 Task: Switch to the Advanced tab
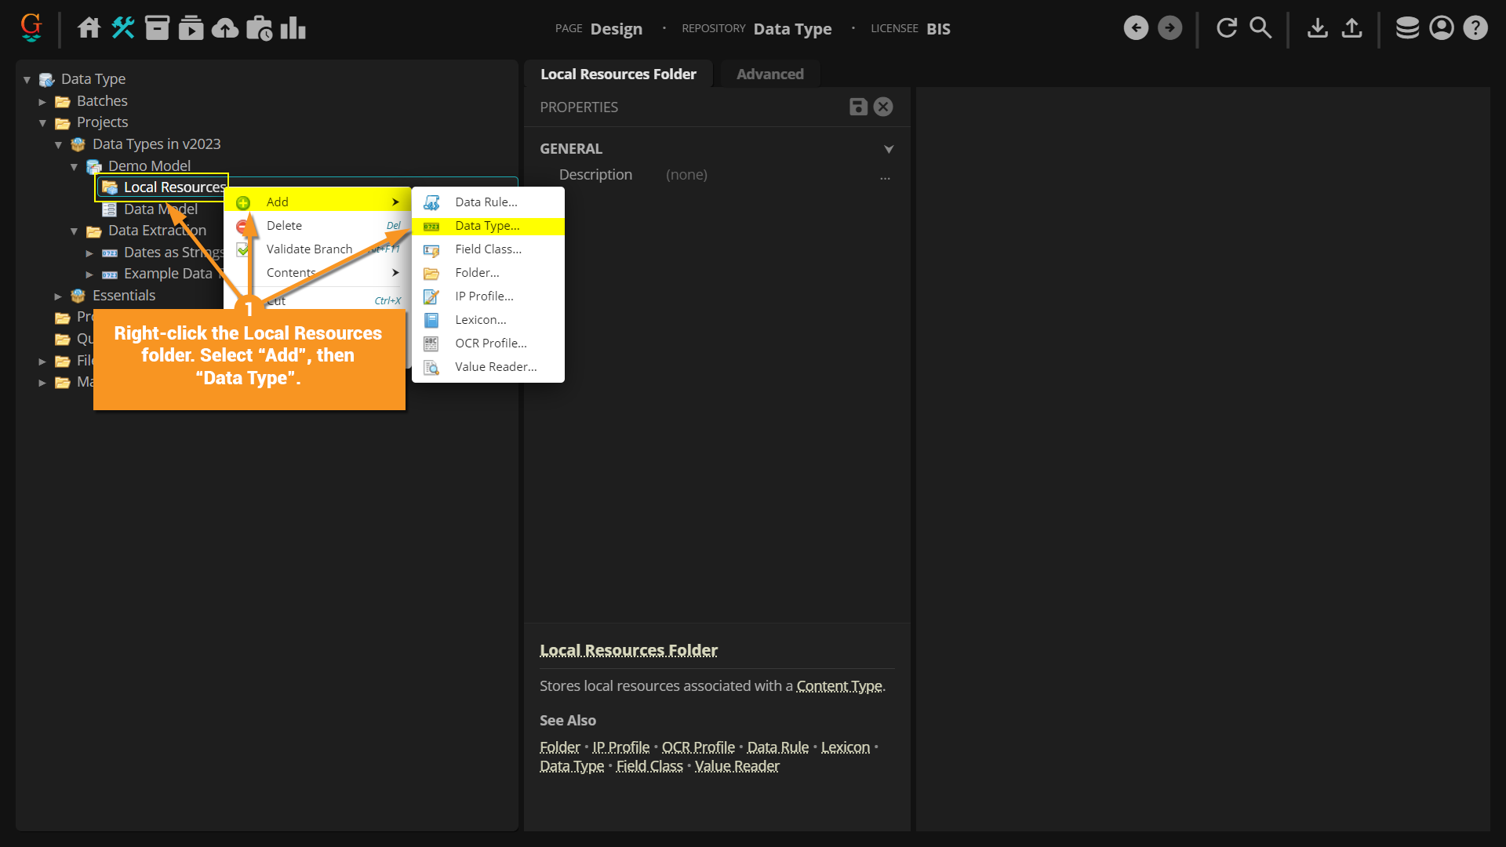tap(769, 74)
